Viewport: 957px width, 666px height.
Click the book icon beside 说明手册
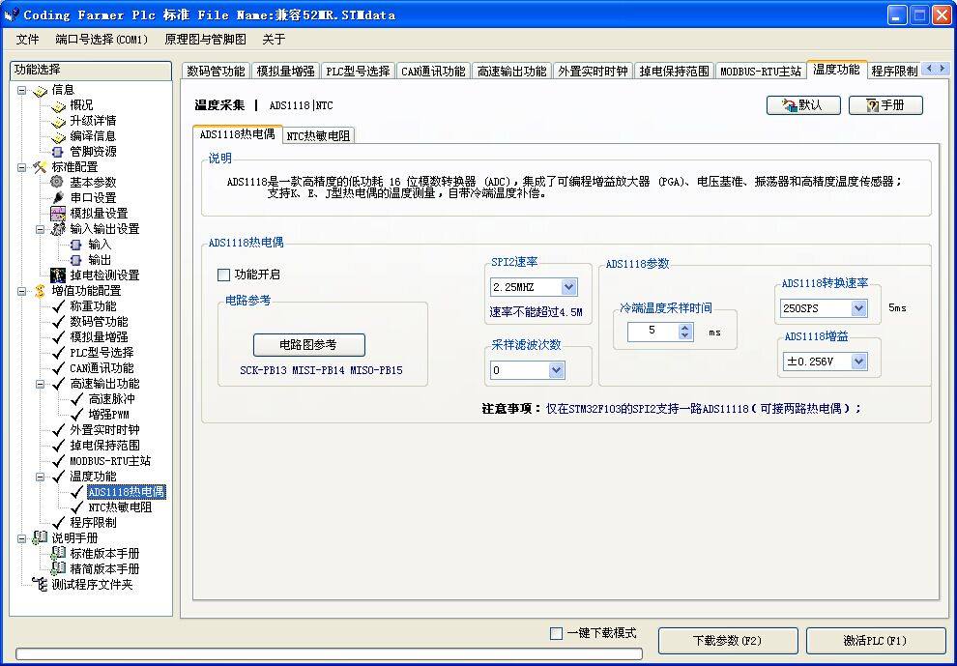point(40,537)
